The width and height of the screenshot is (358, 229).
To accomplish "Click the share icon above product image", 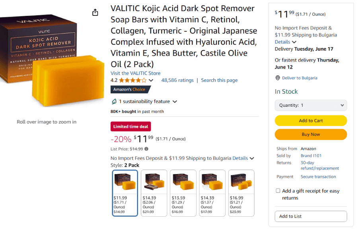I will (x=95, y=12).
